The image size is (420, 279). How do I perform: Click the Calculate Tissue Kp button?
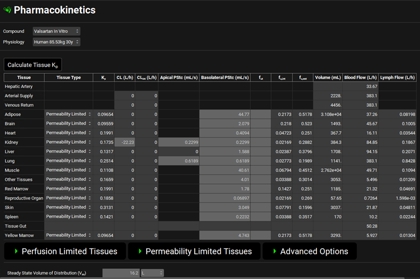32,65
